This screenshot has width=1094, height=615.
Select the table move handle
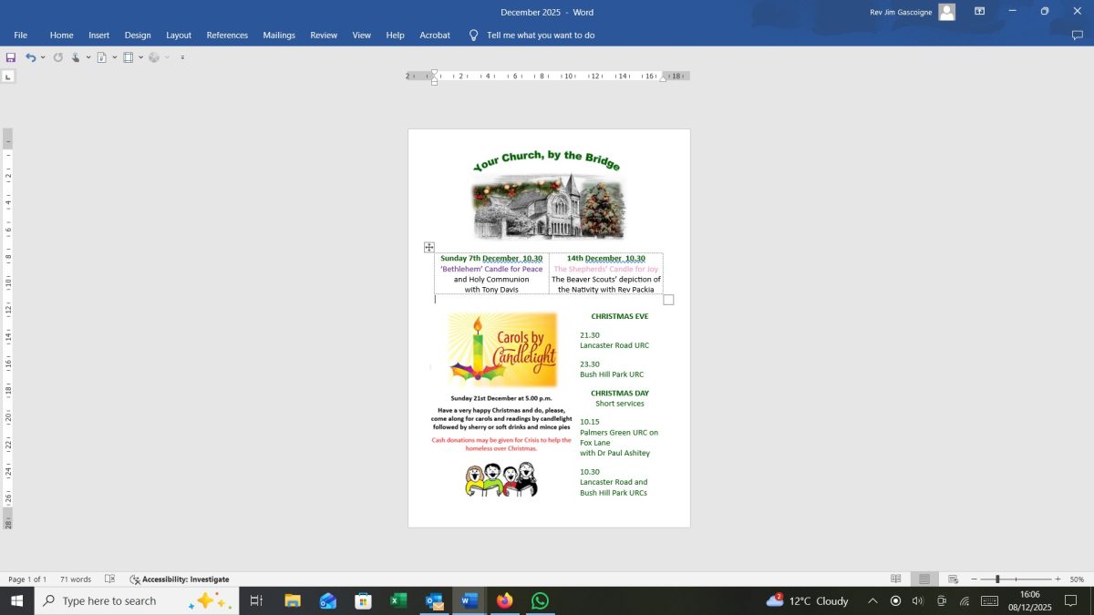(x=429, y=247)
